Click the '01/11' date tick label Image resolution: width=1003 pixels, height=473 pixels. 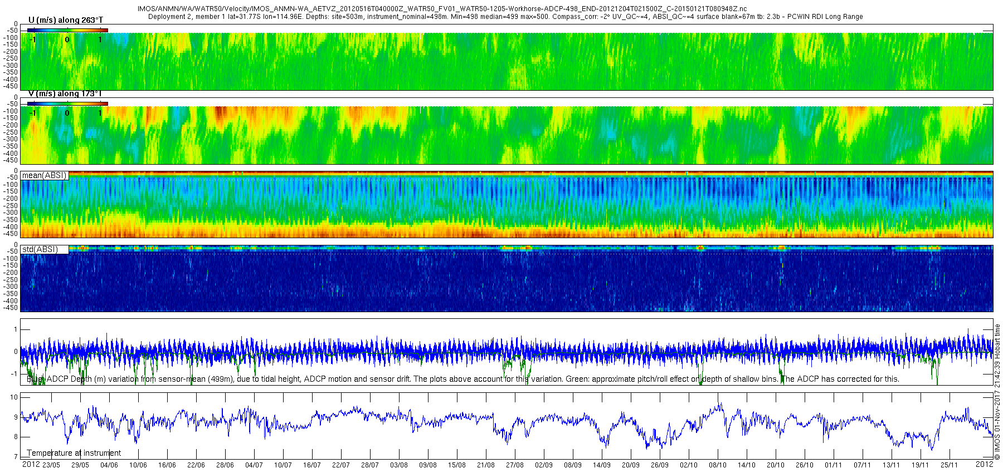[x=834, y=465]
